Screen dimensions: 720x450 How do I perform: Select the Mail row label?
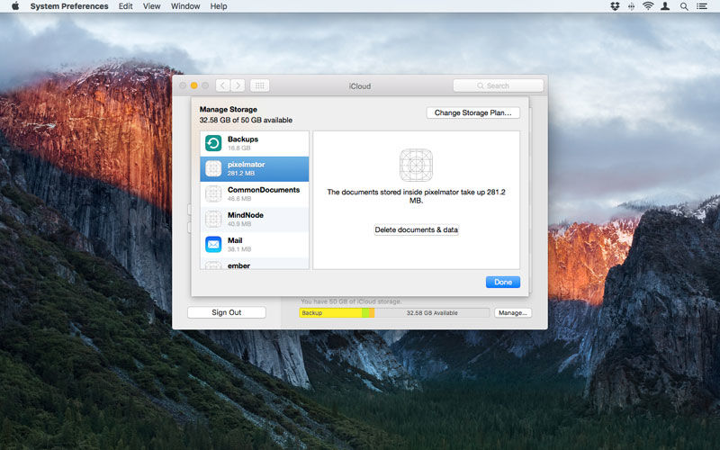(235, 240)
